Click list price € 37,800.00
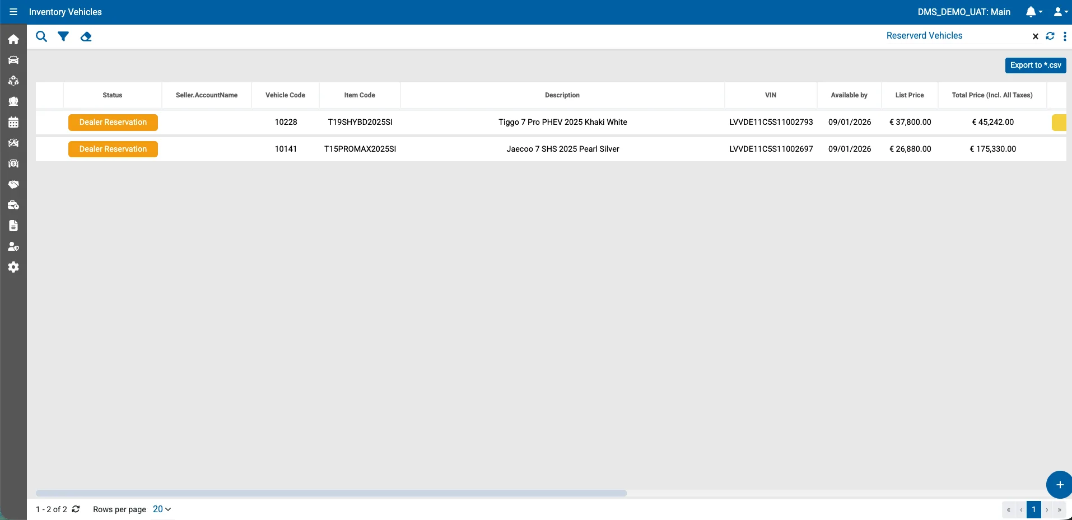Viewport: 1072px width, 520px height. (910, 122)
